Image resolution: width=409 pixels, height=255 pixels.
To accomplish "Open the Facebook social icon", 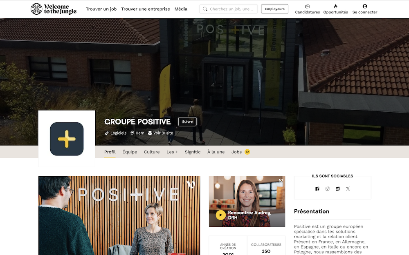I will click(x=317, y=188).
